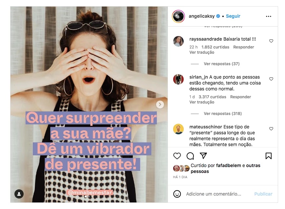Open the three-dot more options menu
This screenshot has width=285, height=209.
[269, 16]
